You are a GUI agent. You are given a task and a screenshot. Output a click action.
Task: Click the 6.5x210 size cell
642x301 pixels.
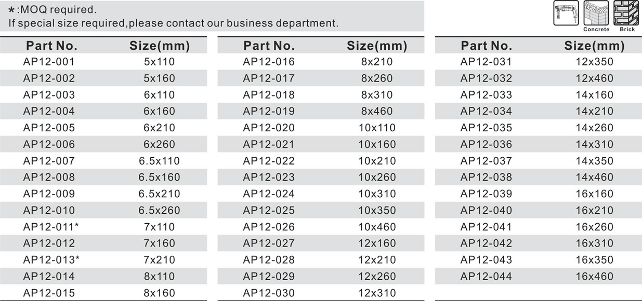click(159, 194)
